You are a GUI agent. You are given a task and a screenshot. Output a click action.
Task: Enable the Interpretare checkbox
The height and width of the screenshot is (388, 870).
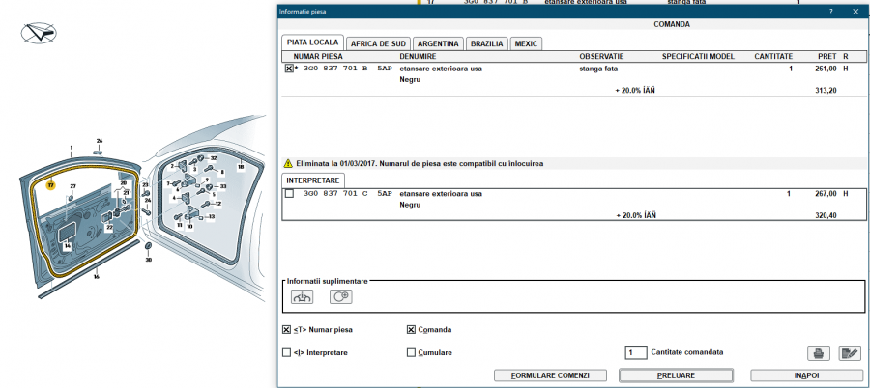pyautogui.click(x=286, y=352)
